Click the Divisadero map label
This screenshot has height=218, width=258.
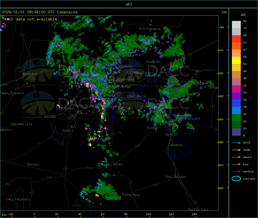(62, 23)
